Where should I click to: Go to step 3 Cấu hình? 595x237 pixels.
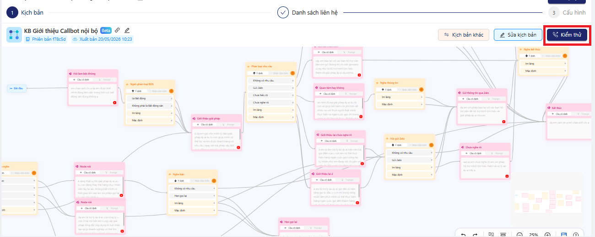(567, 13)
